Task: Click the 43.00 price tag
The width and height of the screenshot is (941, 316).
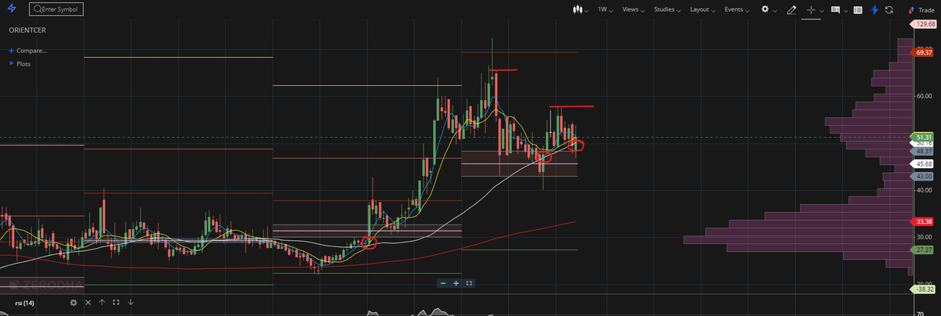Action: pyautogui.click(x=923, y=177)
